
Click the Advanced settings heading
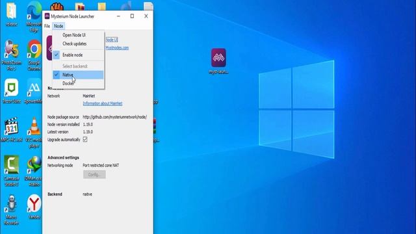(x=63, y=157)
